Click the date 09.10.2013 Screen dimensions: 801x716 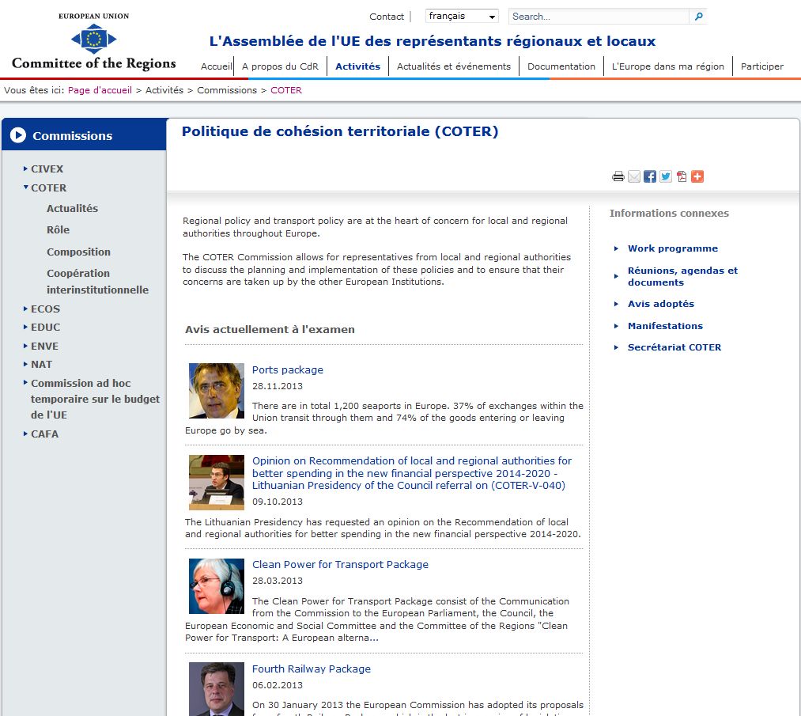point(278,502)
